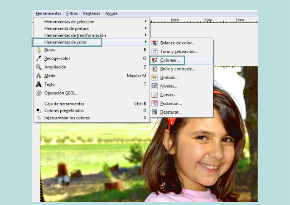
Task: Click the Colorear paint icon
Action: click(x=155, y=60)
